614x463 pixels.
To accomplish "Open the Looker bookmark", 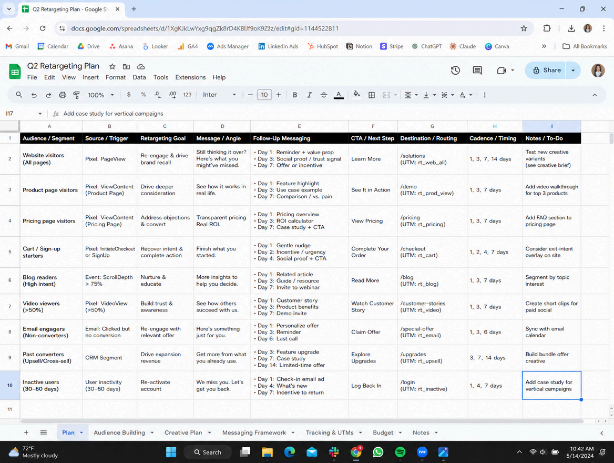I will (x=156, y=46).
